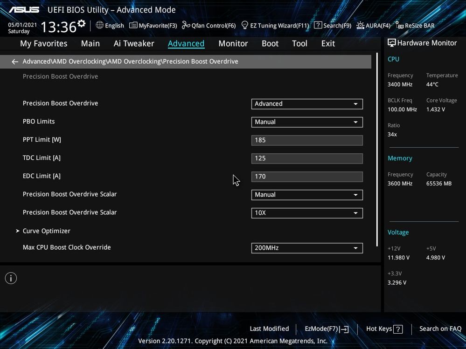Click the Last Modified button
The image size is (466, 349).
click(x=269, y=328)
